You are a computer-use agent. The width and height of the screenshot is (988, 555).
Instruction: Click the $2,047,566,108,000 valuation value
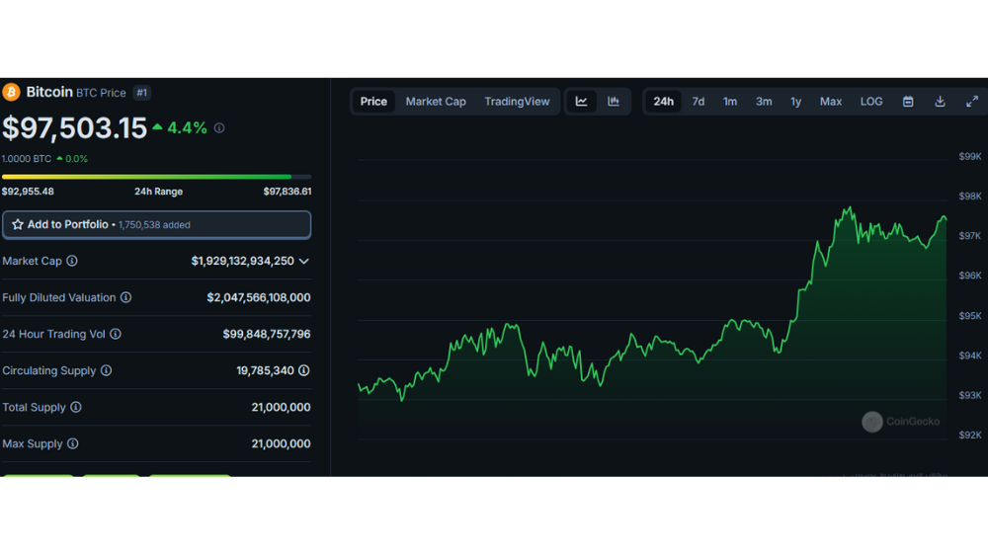click(x=258, y=297)
